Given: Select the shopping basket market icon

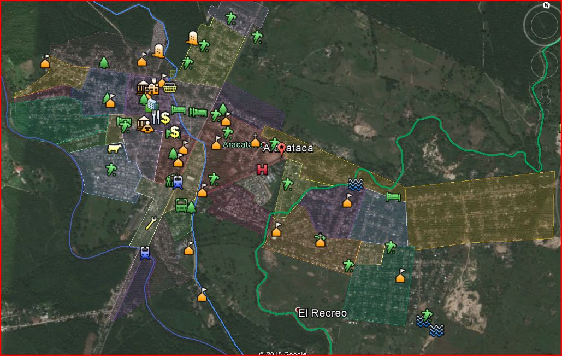Looking at the screenshot, I should point(170,87).
